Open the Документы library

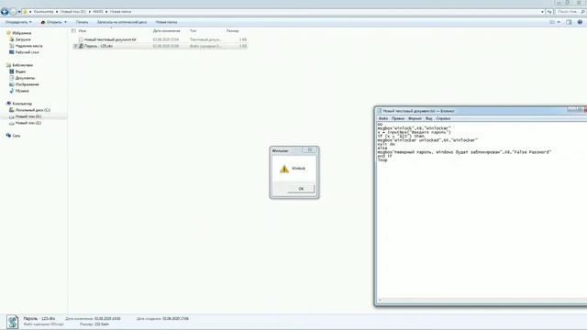(x=25, y=78)
